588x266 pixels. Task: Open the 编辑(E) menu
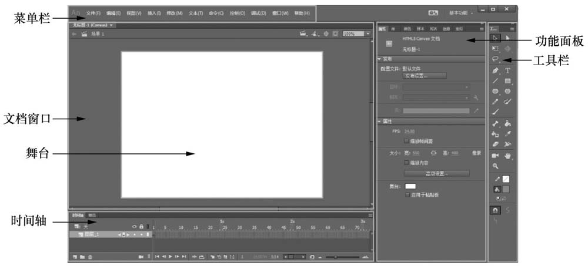(x=113, y=13)
